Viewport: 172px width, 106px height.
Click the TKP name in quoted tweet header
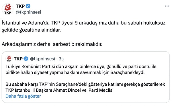(x=18, y=59)
